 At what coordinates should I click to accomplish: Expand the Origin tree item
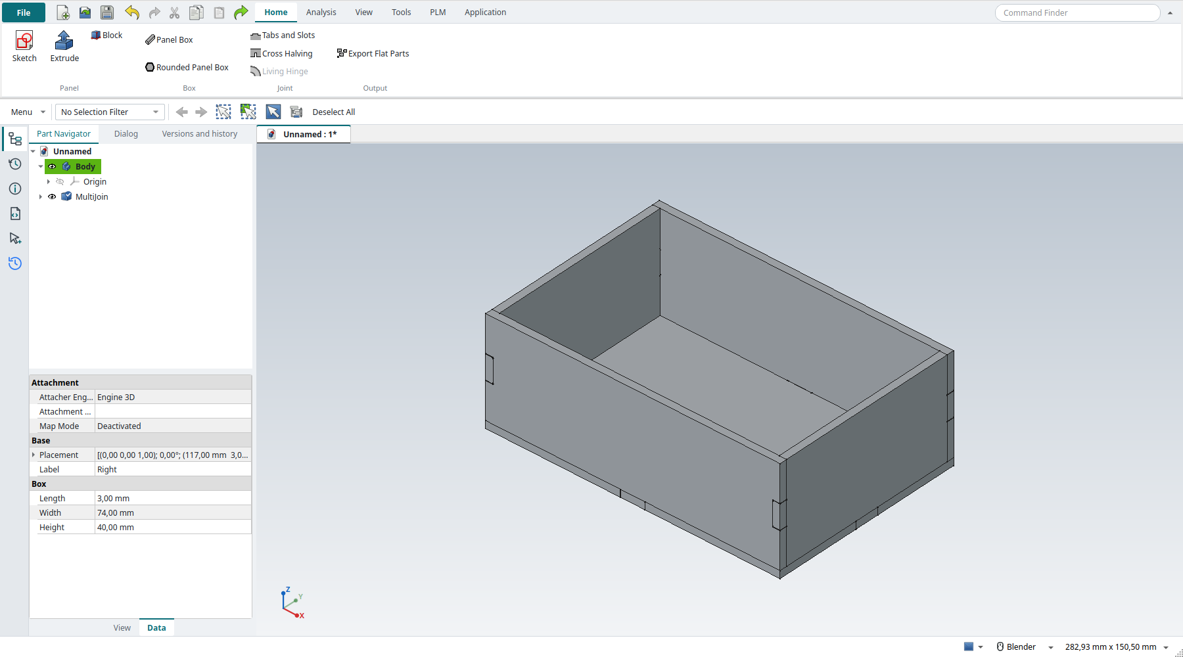point(49,182)
